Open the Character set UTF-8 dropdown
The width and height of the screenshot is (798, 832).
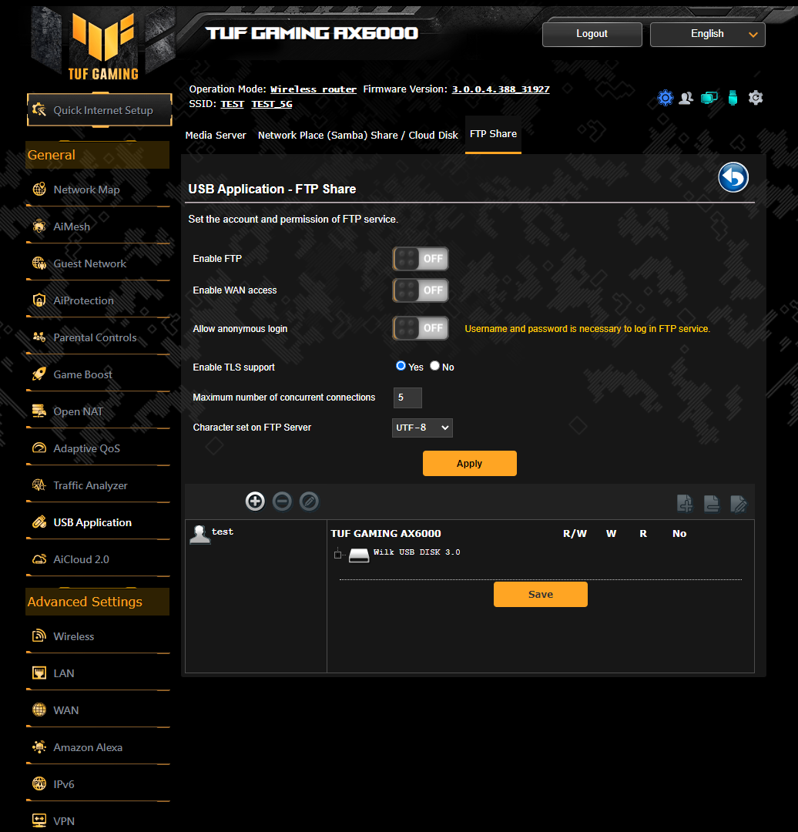tap(422, 428)
